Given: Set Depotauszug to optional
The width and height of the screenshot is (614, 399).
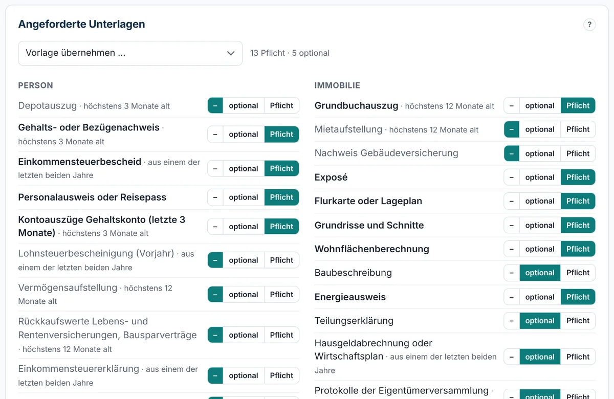Looking at the screenshot, I should coord(244,106).
